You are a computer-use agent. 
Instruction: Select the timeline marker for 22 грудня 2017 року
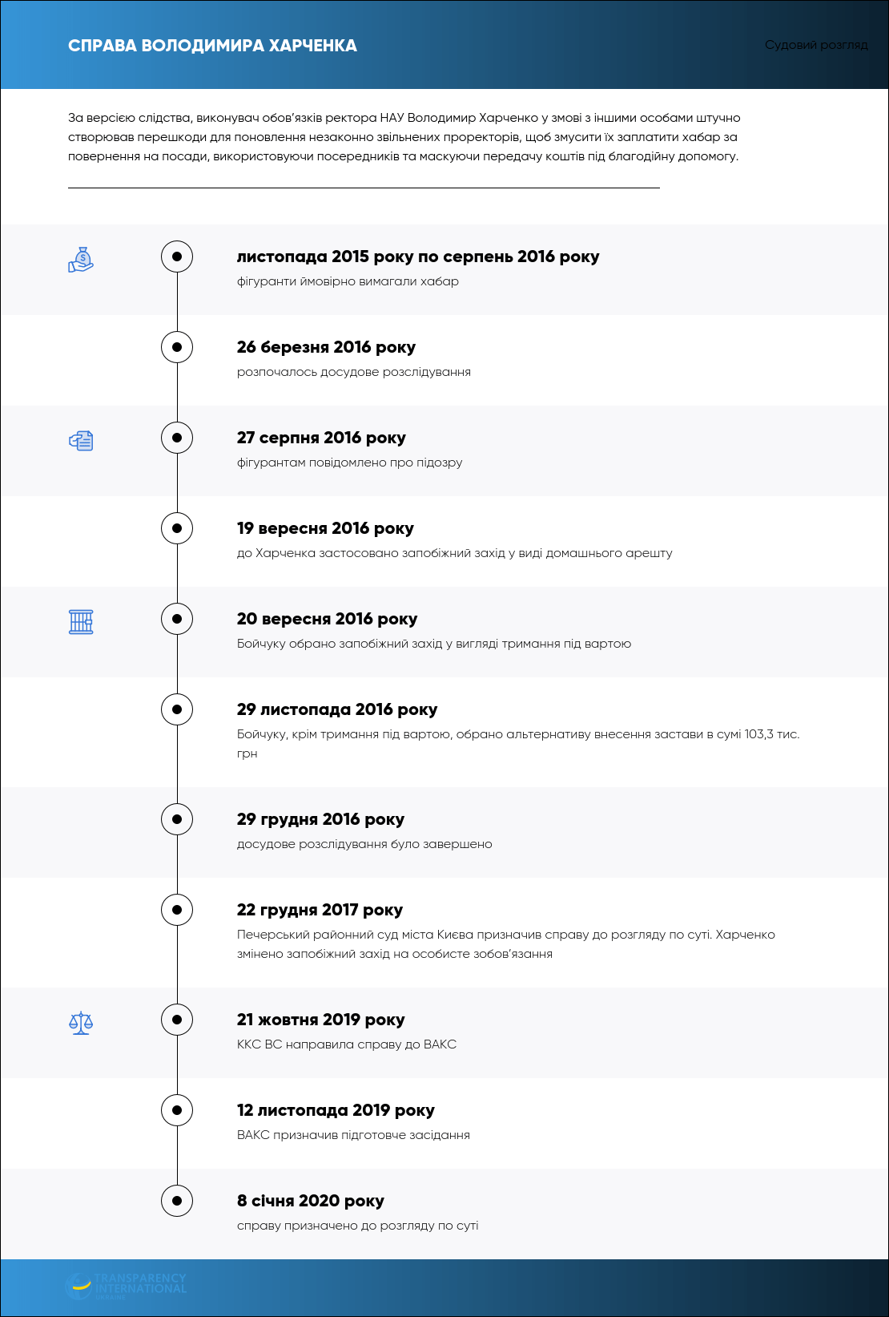(177, 910)
